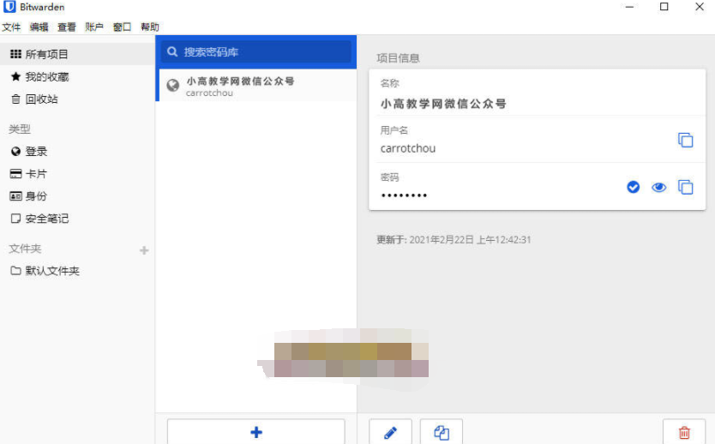Filter by 卡片 card type
Viewport: 715px width, 444px height.
pos(36,174)
